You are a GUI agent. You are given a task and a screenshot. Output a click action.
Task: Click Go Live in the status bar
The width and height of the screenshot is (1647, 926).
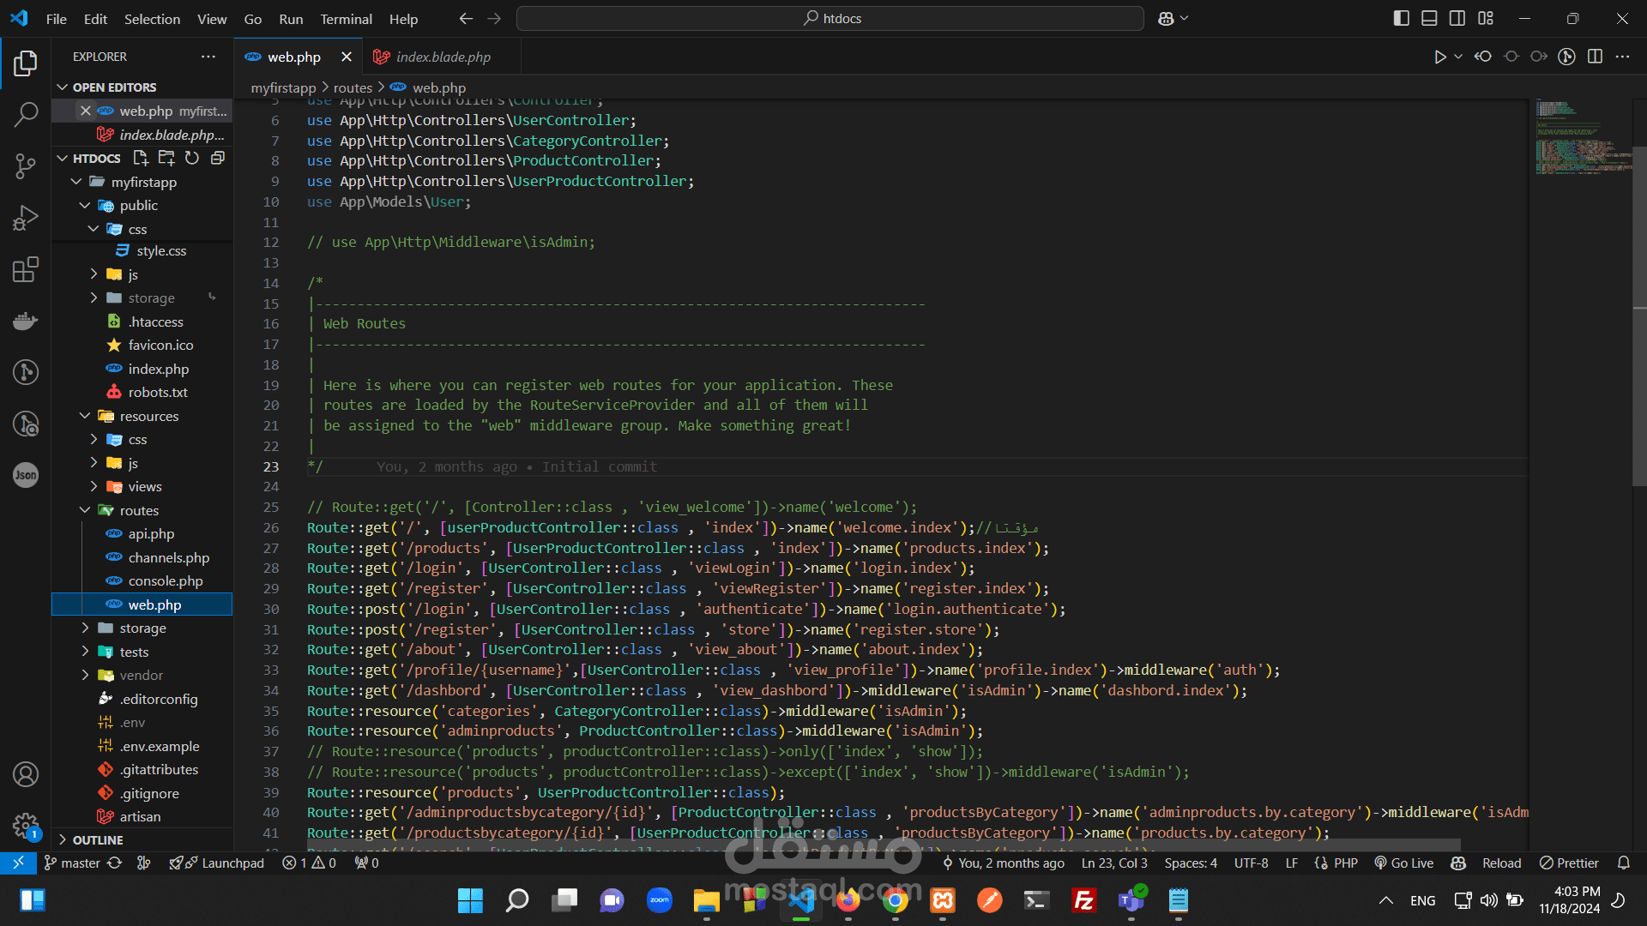point(1404,863)
